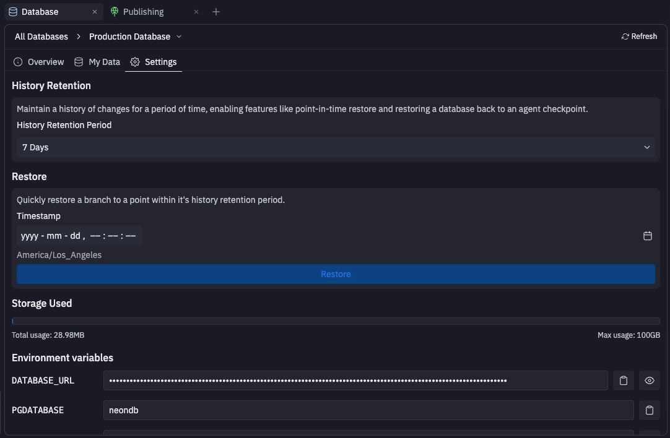Click the info icon beside Overview
This screenshot has height=438, width=670.
pos(17,62)
